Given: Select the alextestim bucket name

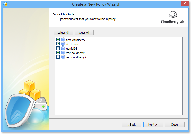Looking at the screenshot, I should pyautogui.click(x=72, y=44).
